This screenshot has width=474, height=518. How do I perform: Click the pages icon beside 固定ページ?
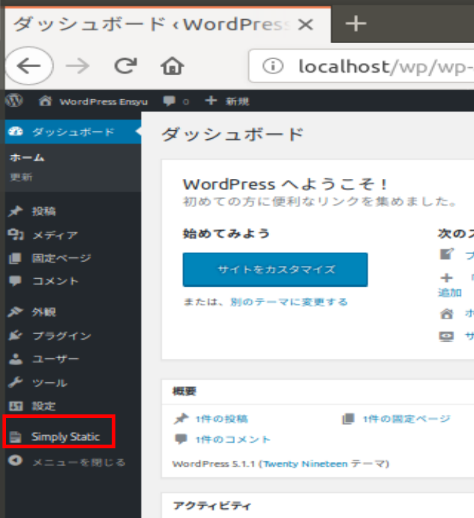tap(15, 258)
